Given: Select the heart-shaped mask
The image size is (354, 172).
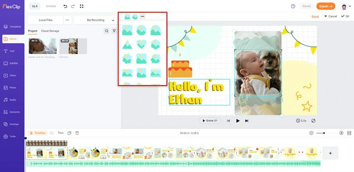Looking at the screenshot, I should pyautogui.click(x=141, y=44).
